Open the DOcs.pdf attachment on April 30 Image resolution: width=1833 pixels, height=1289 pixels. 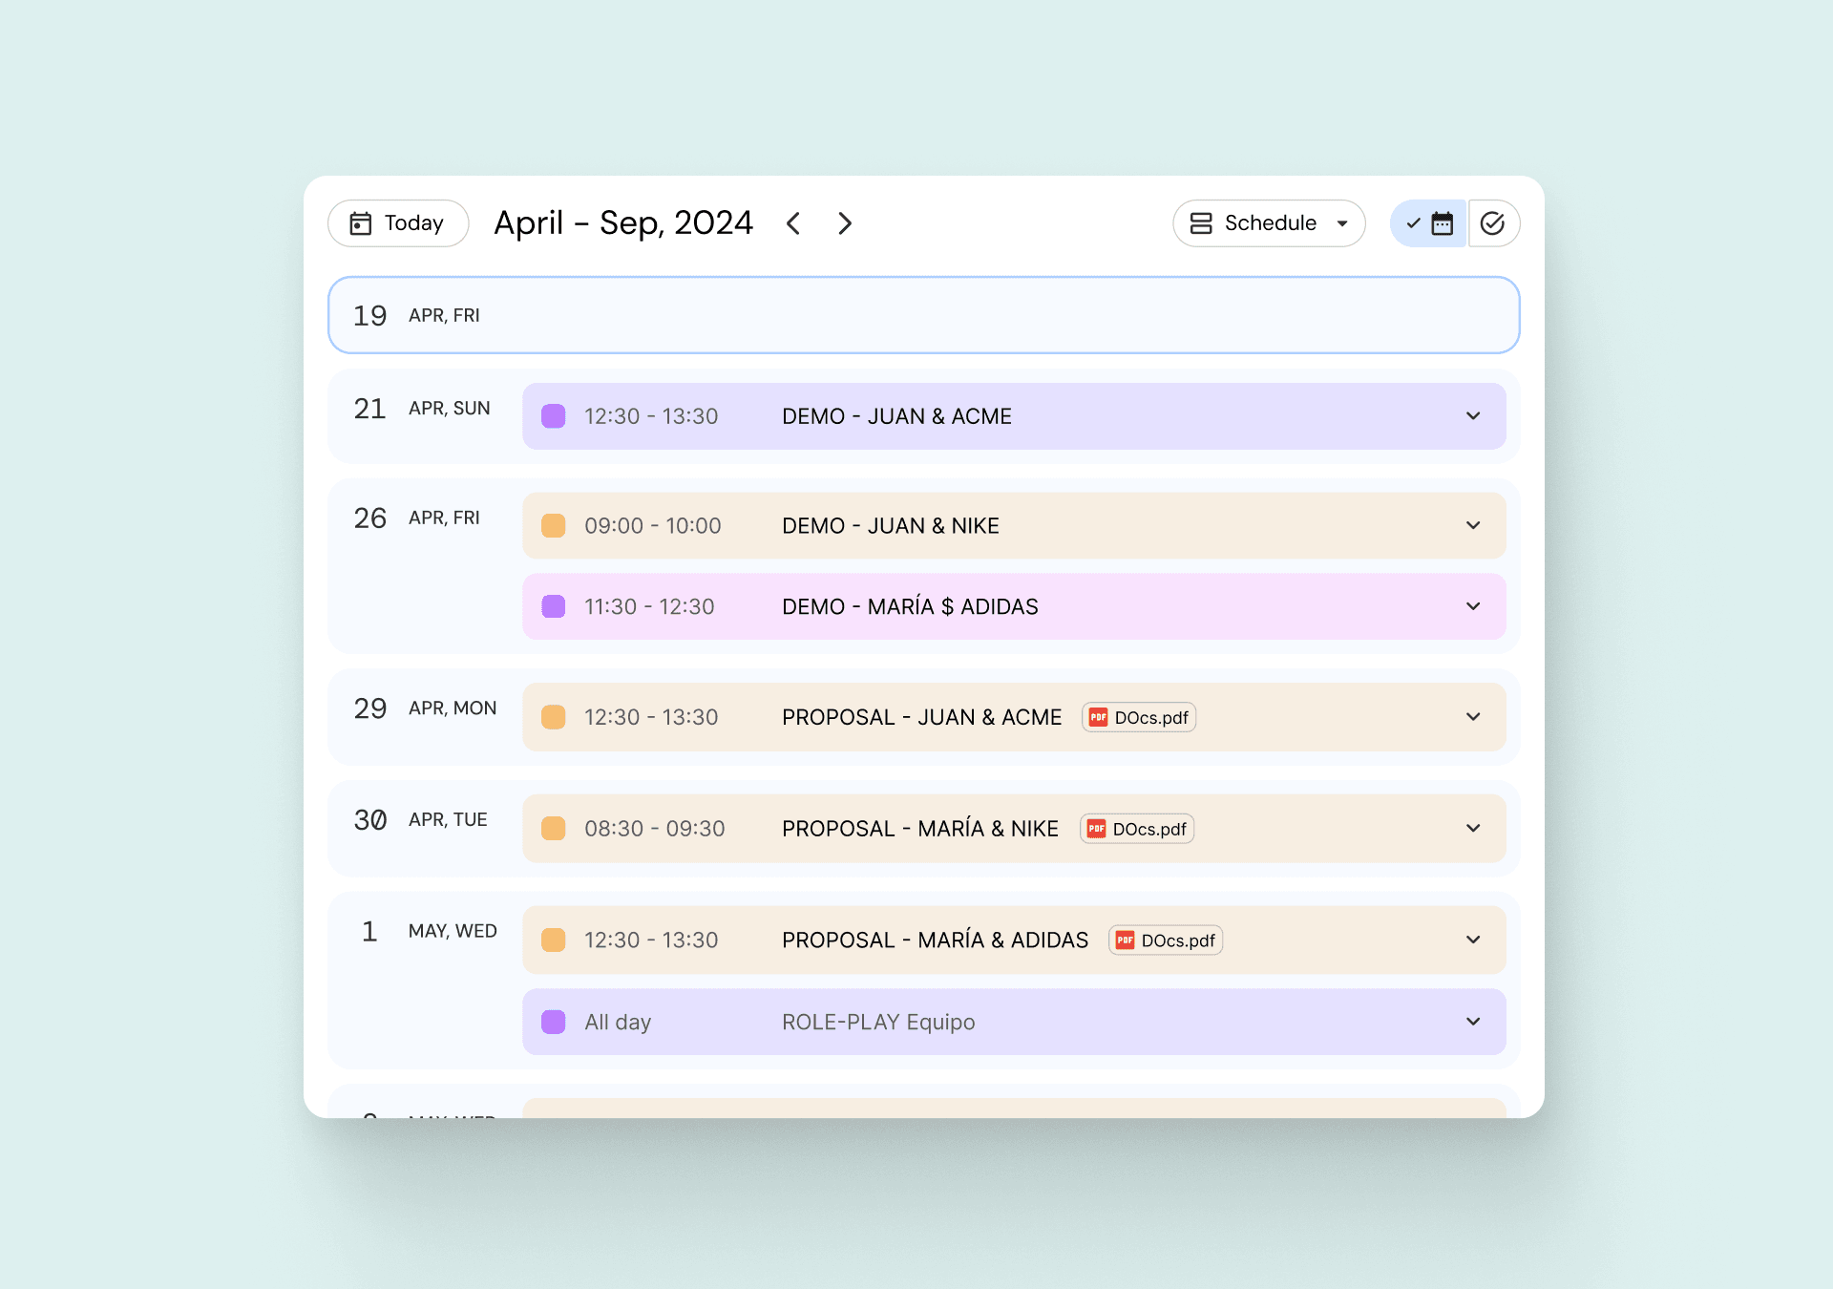(1148, 829)
